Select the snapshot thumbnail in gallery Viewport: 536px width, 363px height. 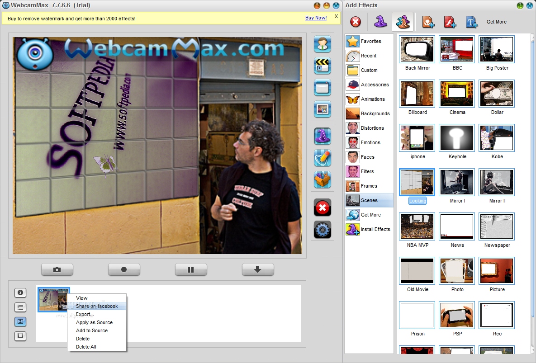[x=54, y=299]
